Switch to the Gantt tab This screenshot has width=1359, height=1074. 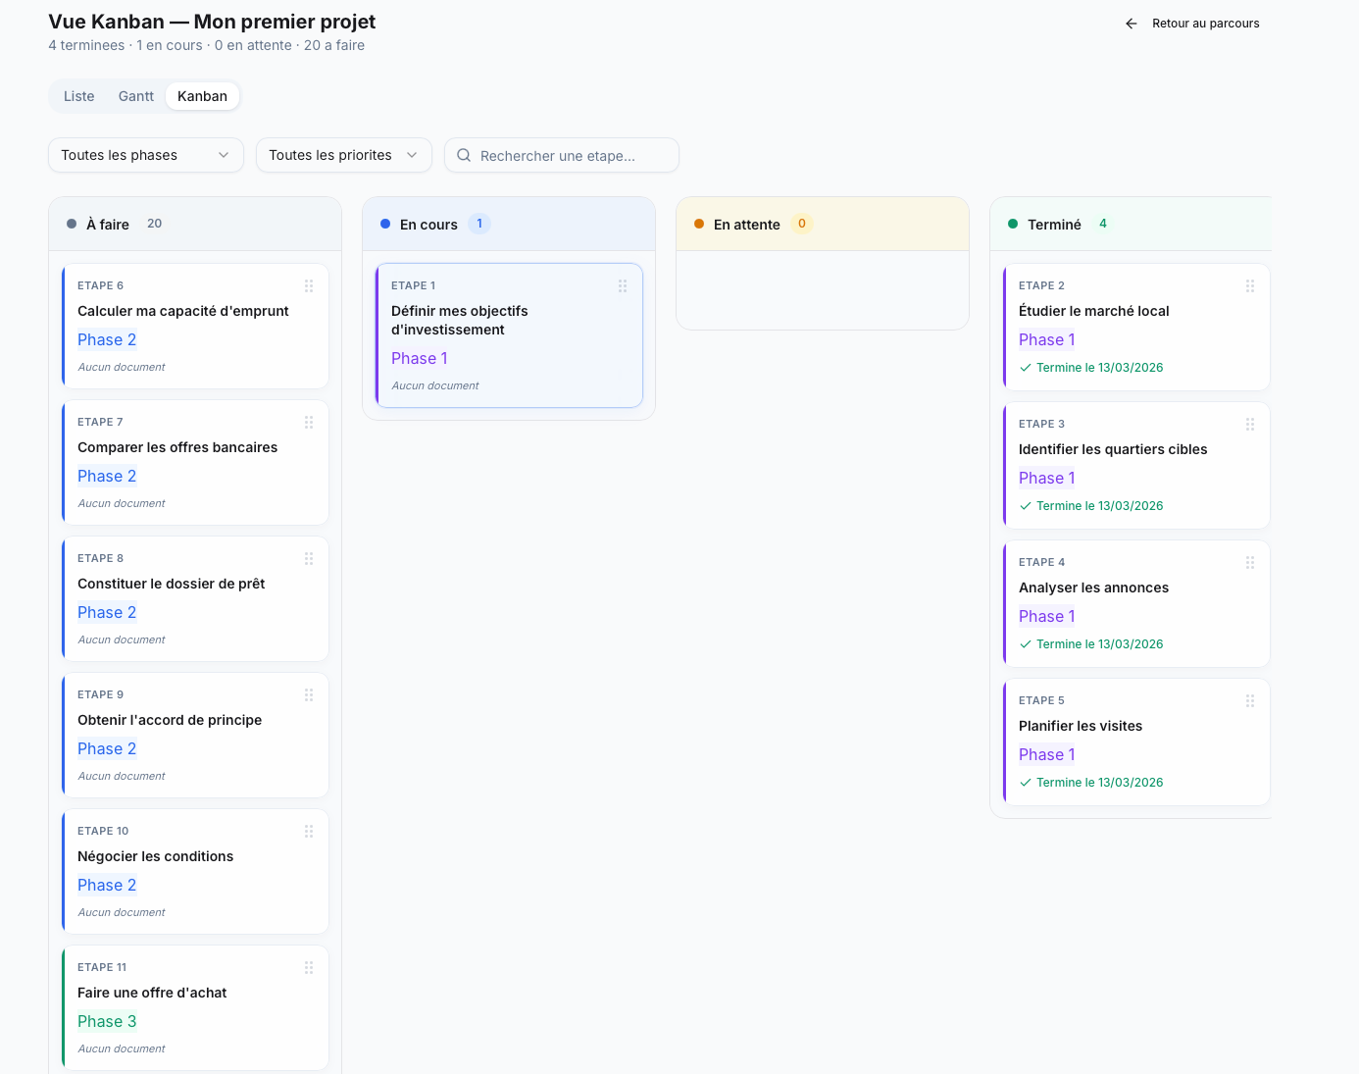tap(135, 95)
